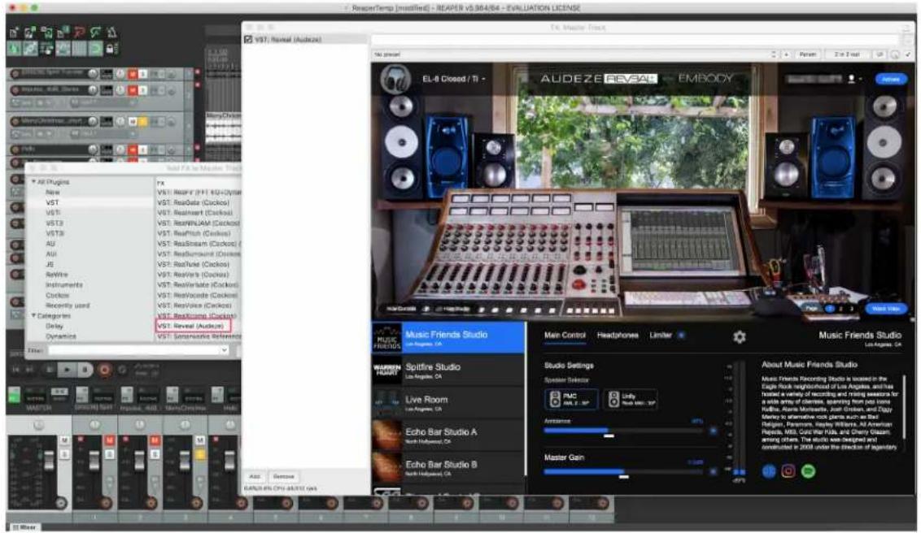The height and width of the screenshot is (533, 921).
Task: Click the Add button in FX window
Action: coord(255,477)
